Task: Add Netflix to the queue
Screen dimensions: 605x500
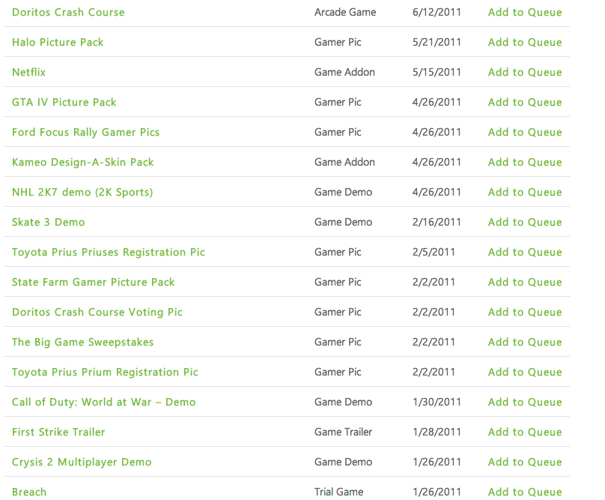Action: [x=525, y=72]
